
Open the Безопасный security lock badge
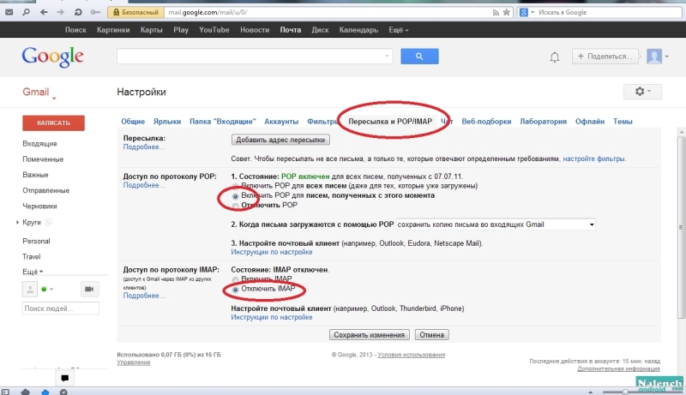(136, 12)
